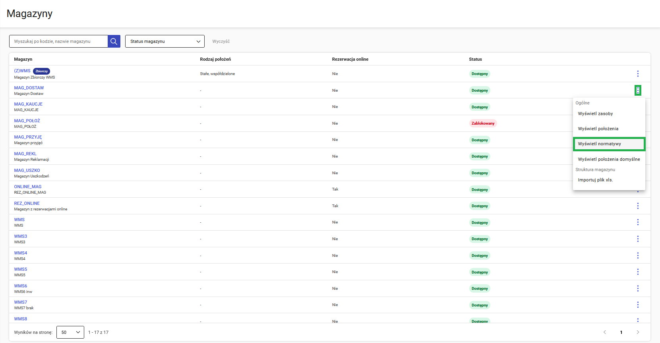The width and height of the screenshot is (660, 343).
Task: Click the Wyczyść clear filters button
Action: tap(221, 41)
